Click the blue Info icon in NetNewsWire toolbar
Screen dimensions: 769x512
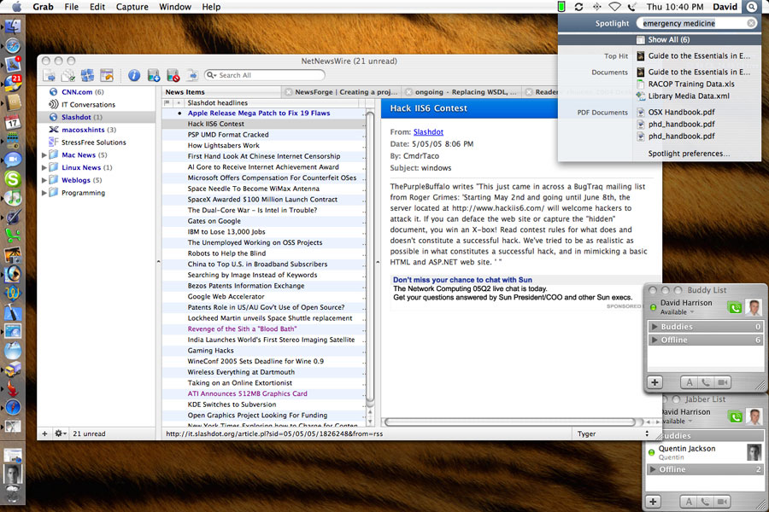click(x=134, y=75)
